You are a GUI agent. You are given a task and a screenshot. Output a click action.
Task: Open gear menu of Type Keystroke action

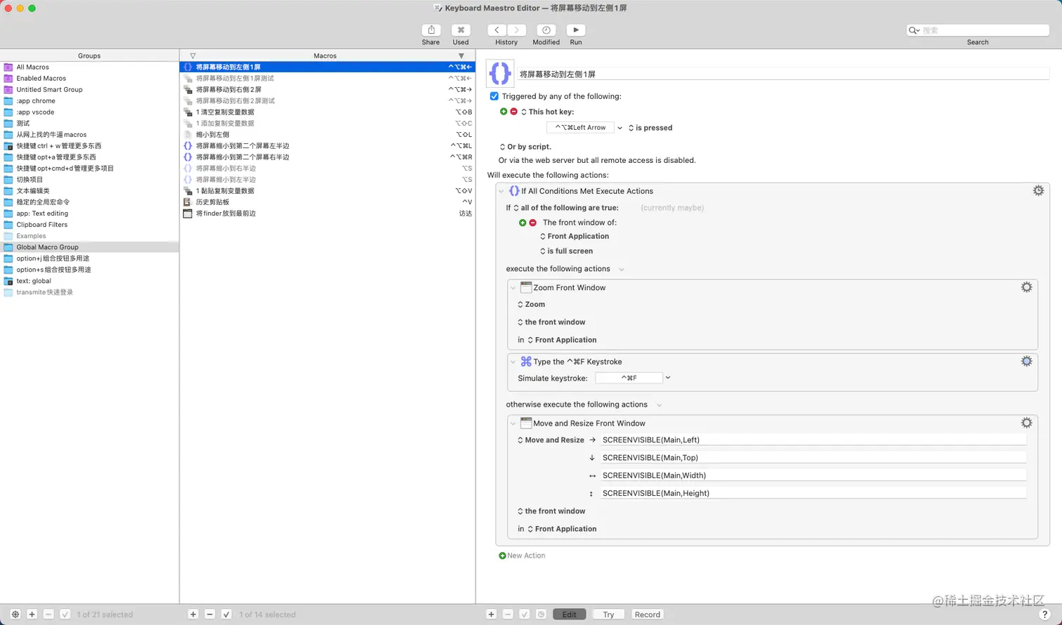(1026, 361)
